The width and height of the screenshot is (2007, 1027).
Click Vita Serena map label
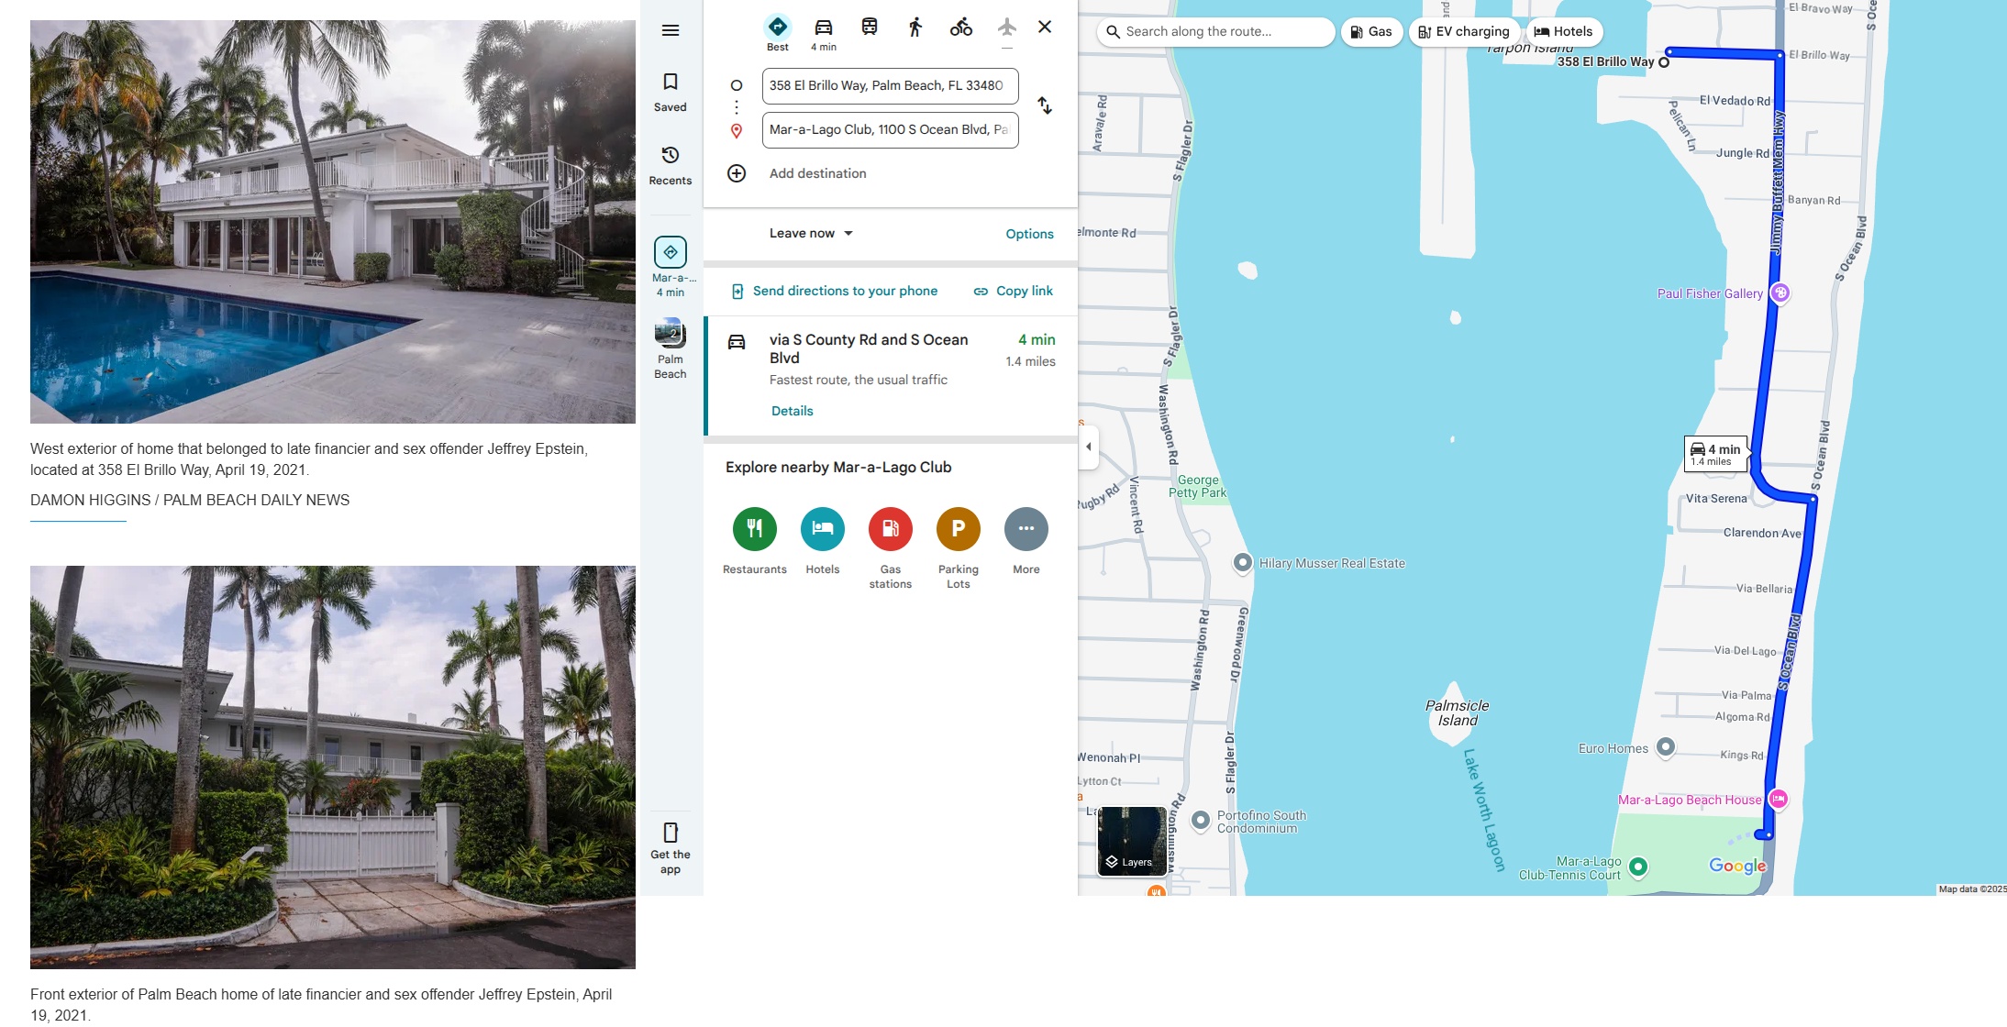1716,499
